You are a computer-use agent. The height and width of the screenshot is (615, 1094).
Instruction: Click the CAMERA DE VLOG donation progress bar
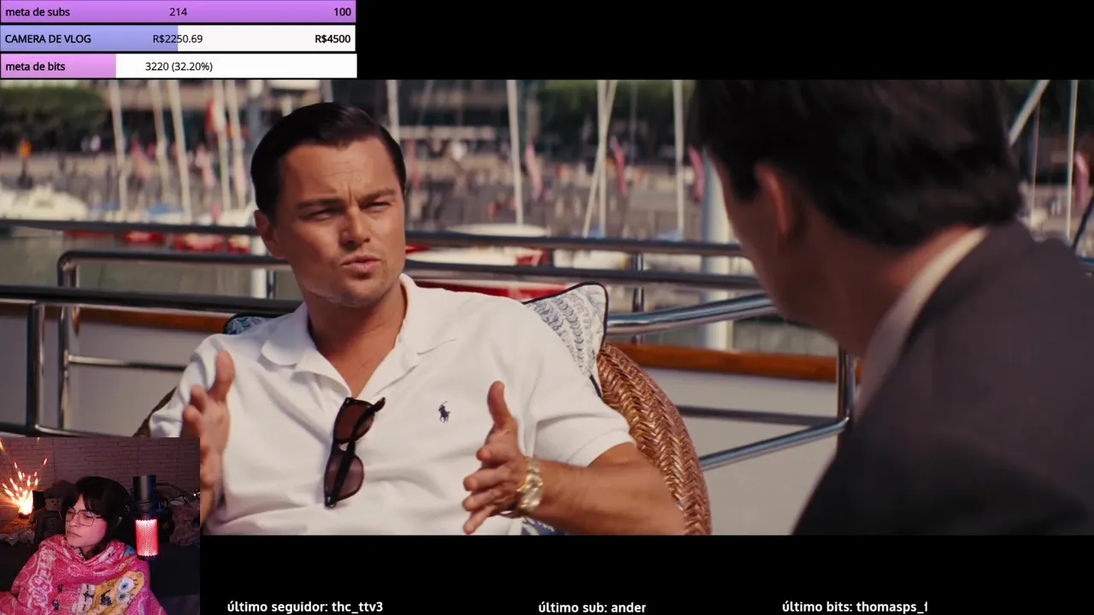coord(178,38)
